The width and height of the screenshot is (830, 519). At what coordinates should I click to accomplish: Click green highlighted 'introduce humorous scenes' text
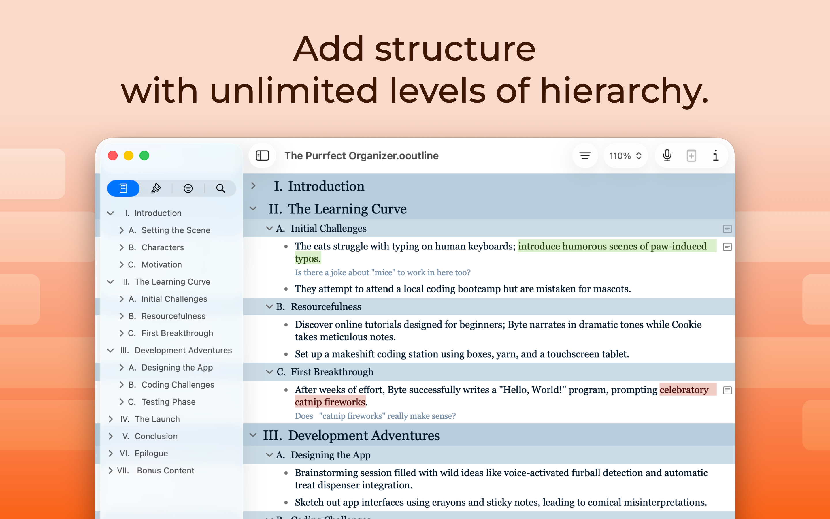pyautogui.click(x=612, y=246)
